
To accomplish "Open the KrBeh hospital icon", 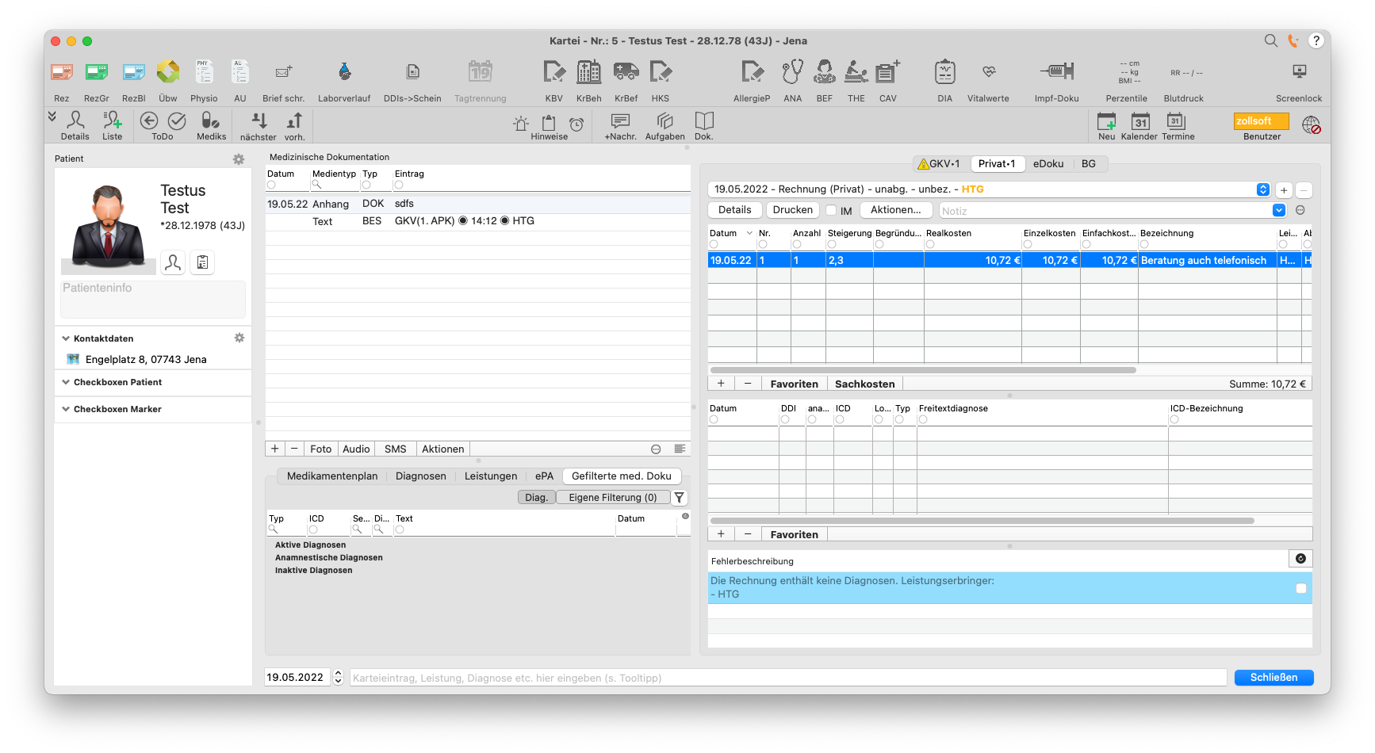I will [x=589, y=71].
